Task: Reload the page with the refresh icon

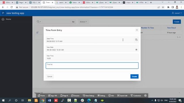Action: pos(11,7)
